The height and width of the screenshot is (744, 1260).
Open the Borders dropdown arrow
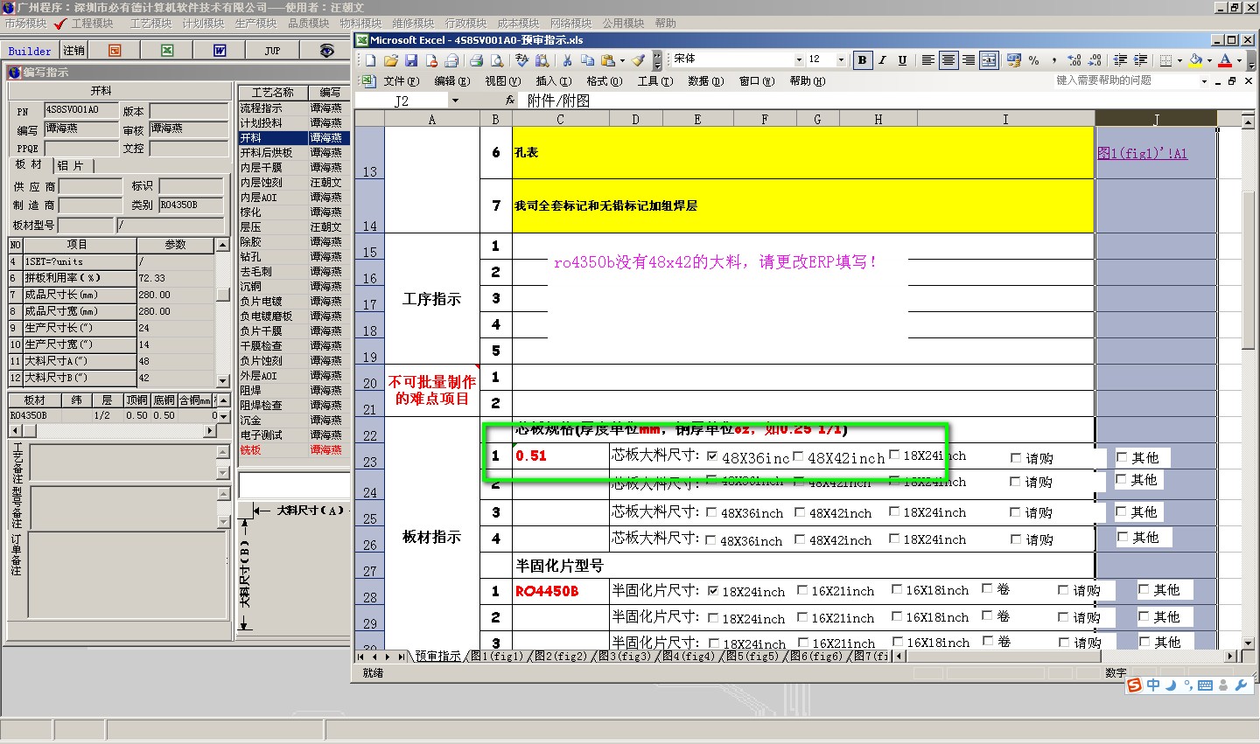(x=1179, y=60)
